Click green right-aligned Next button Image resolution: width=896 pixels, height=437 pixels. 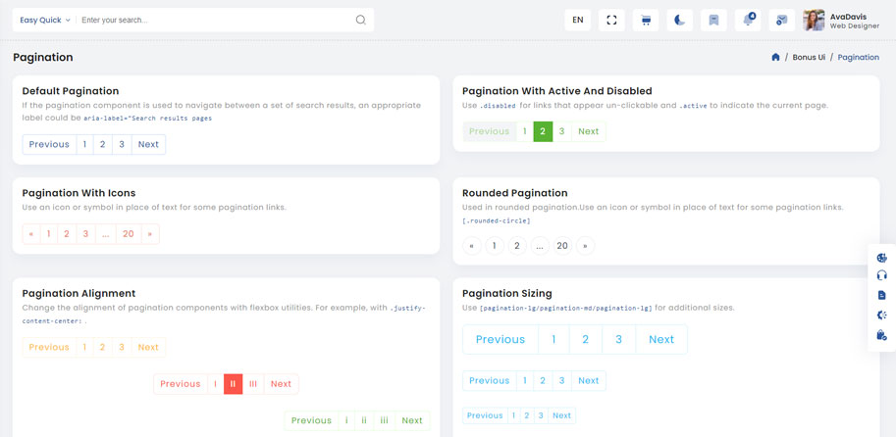tap(412, 420)
